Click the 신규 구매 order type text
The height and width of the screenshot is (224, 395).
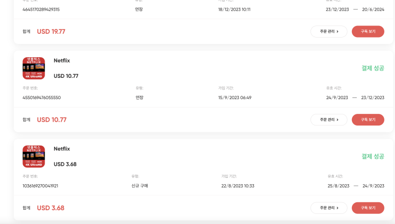tap(140, 186)
